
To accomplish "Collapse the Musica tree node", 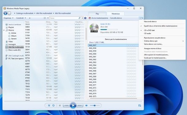I will click(4, 30).
